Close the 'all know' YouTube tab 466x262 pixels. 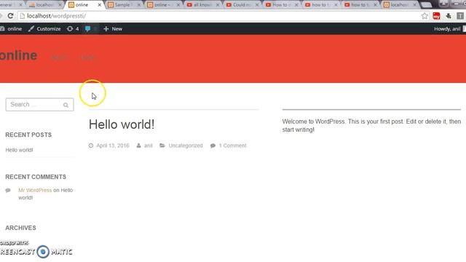pos(218,5)
